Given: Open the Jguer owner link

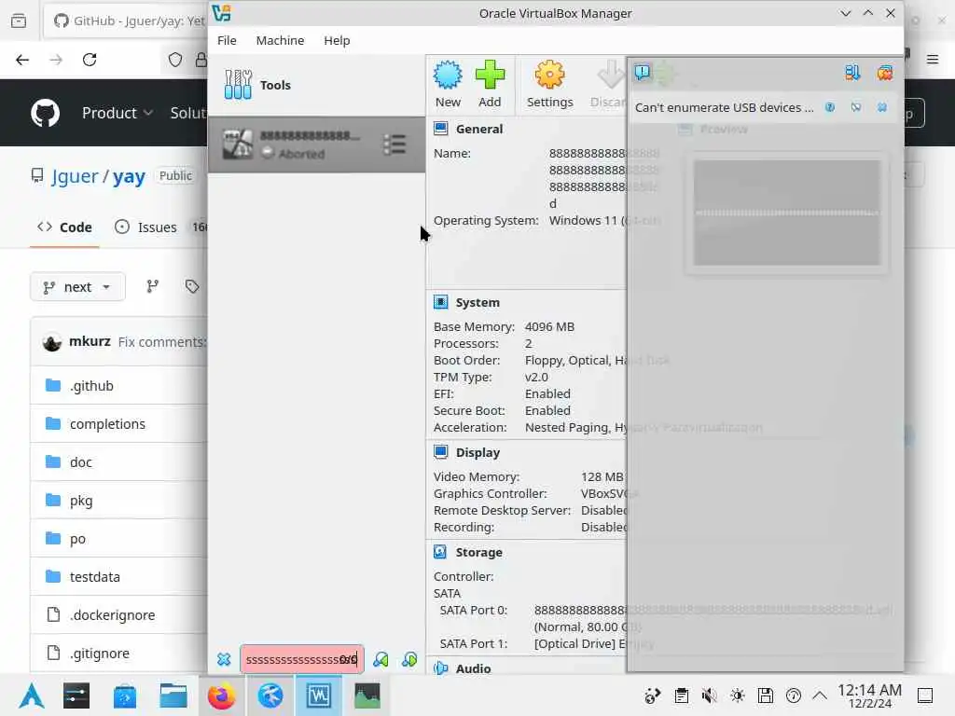Looking at the screenshot, I should 75,176.
